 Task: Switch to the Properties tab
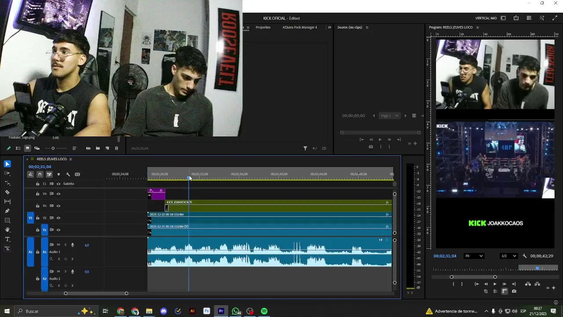[263, 27]
